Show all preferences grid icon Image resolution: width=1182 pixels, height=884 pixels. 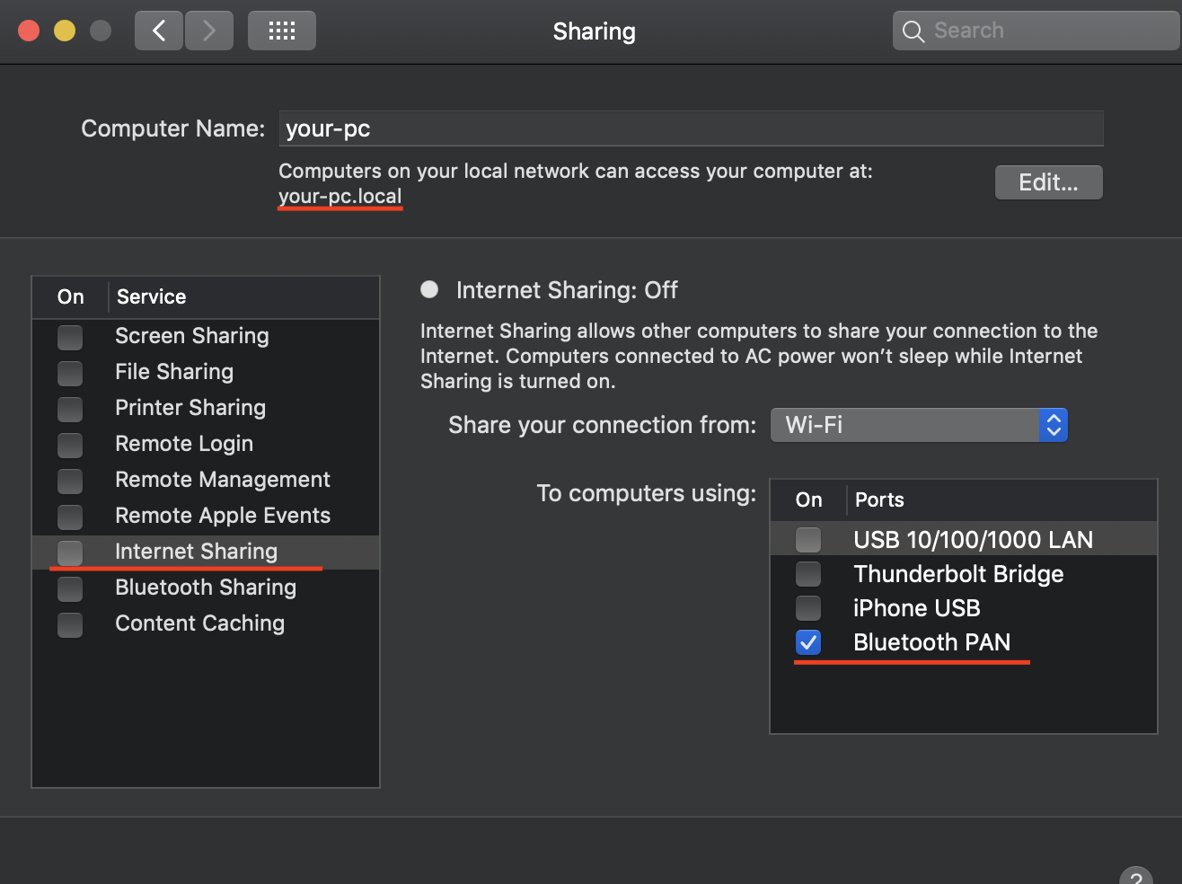coord(282,31)
